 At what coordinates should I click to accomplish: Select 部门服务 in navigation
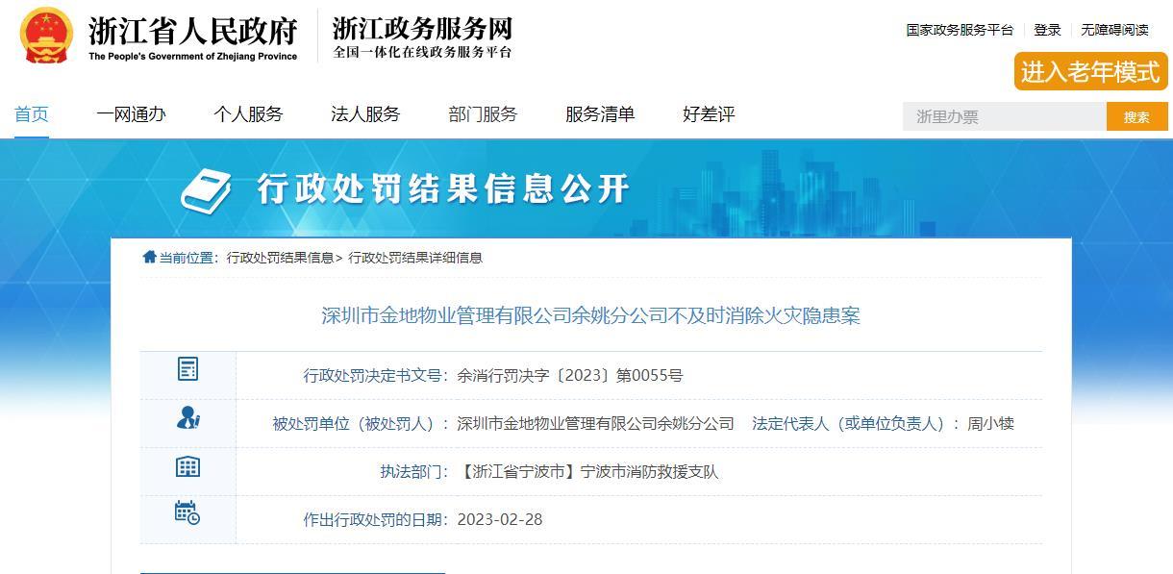coord(483,114)
